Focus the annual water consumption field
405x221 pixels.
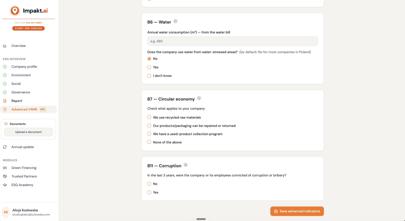pyautogui.click(x=232, y=41)
